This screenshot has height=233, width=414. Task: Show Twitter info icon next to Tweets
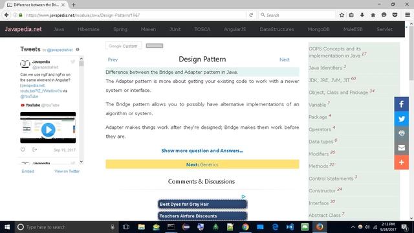78,49
